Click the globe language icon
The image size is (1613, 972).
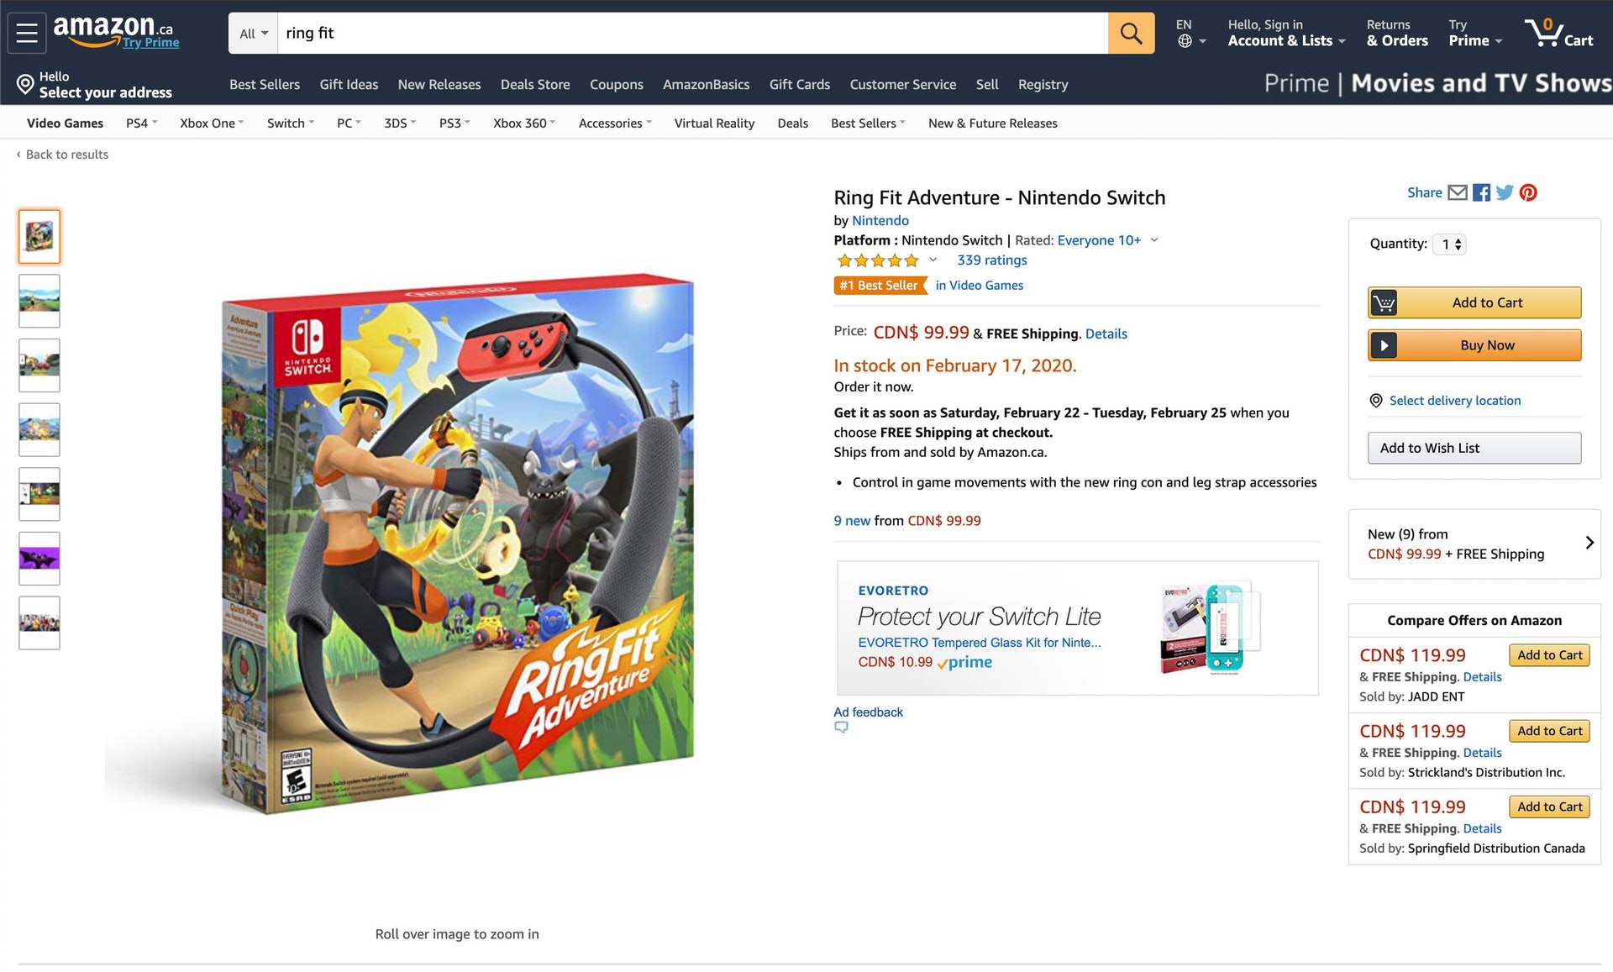[1185, 41]
